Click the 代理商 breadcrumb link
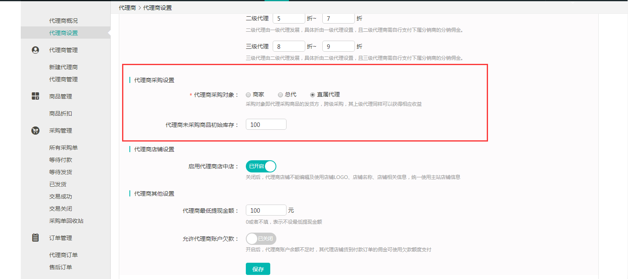628x279 pixels. point(127,8)
